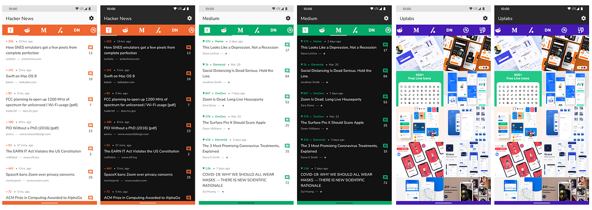
Task: Select DN tab on dark-header Uplabs screen
Action: pyautogui.click(x=548, y=30)
